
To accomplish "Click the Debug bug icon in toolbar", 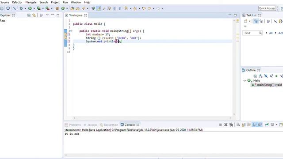I will (21, 8).
